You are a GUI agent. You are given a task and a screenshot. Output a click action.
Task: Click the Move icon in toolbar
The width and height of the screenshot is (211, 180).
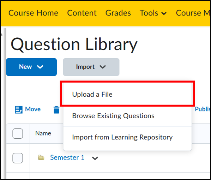(18, 109)
